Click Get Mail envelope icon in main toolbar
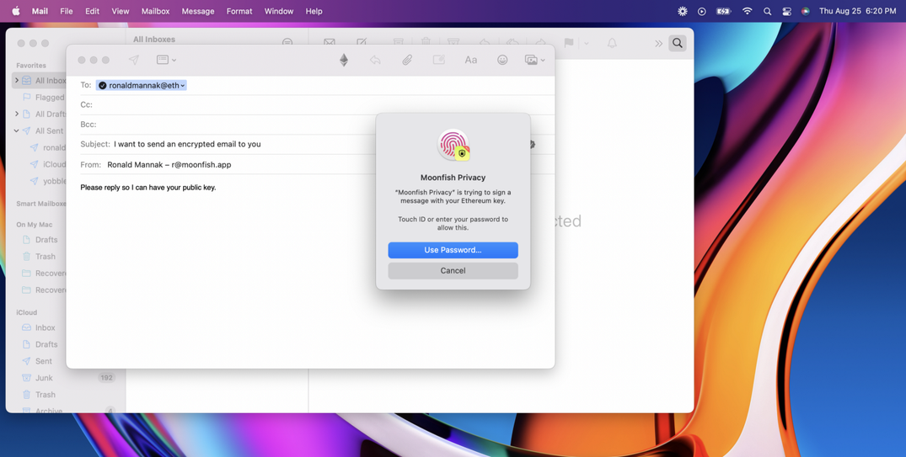The image size is (906, 457). point(330,42)
